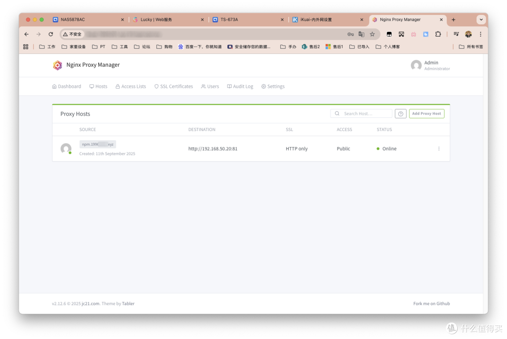
Task: Click Fork me on Github link
Action: tap(431, 304)
